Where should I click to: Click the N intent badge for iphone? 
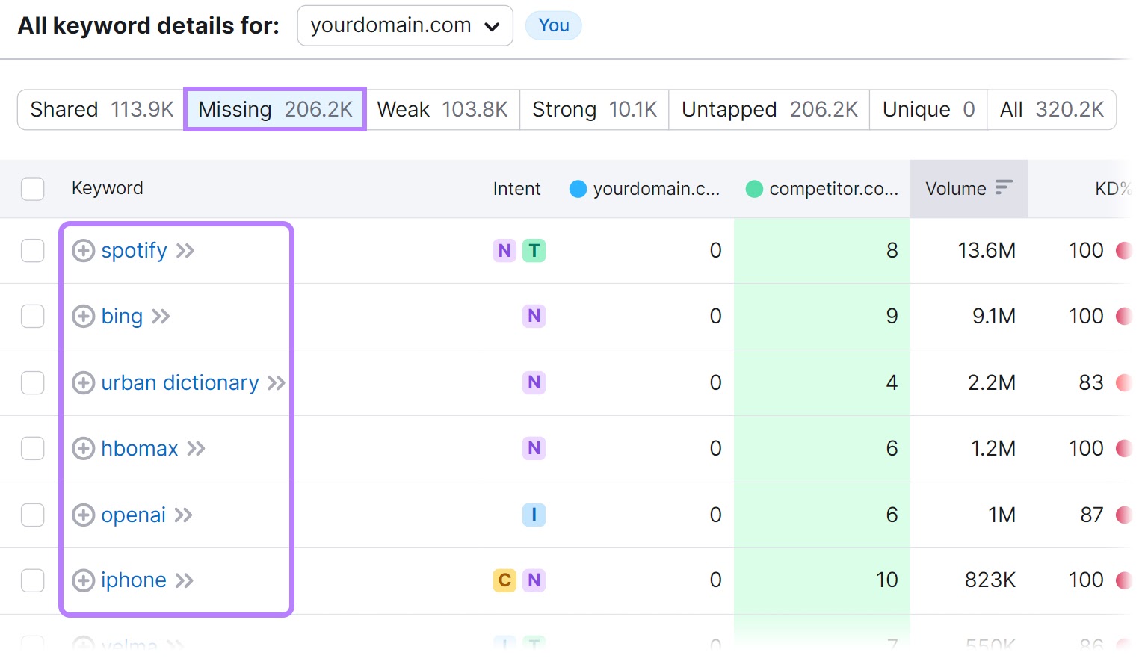[534, 580]
